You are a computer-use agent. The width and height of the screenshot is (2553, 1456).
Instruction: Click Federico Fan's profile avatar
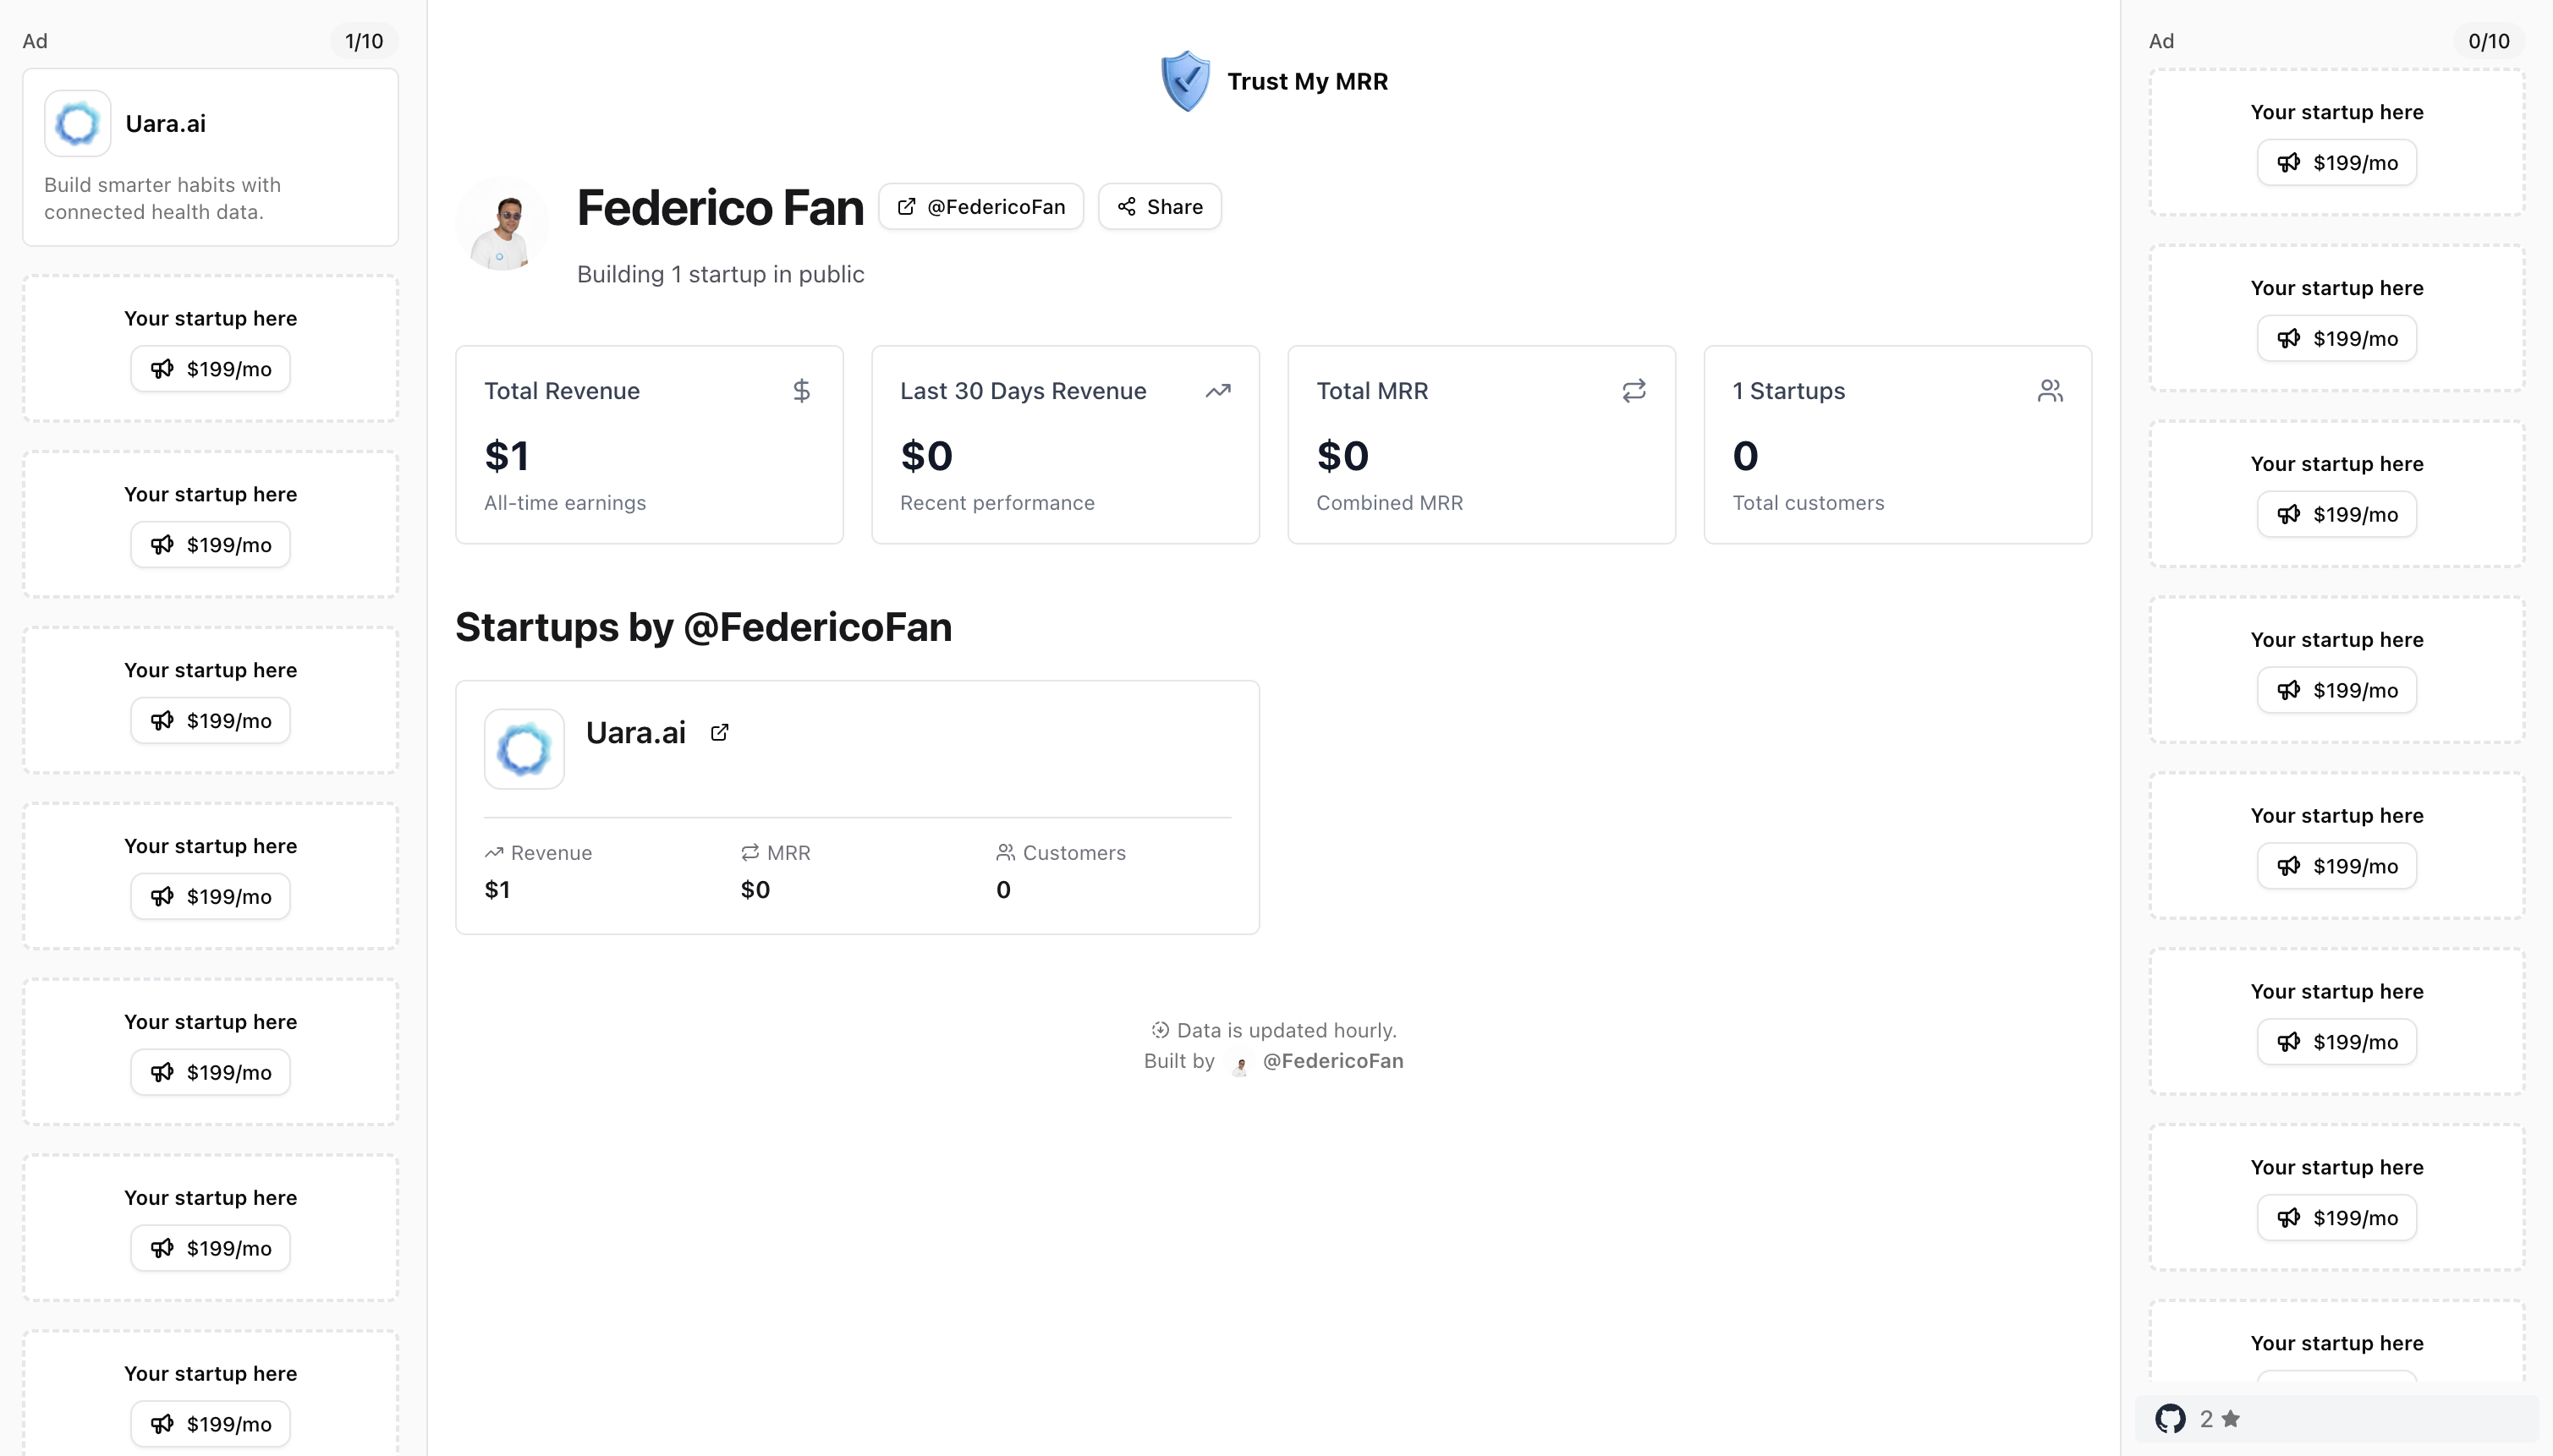click(502, 226)
